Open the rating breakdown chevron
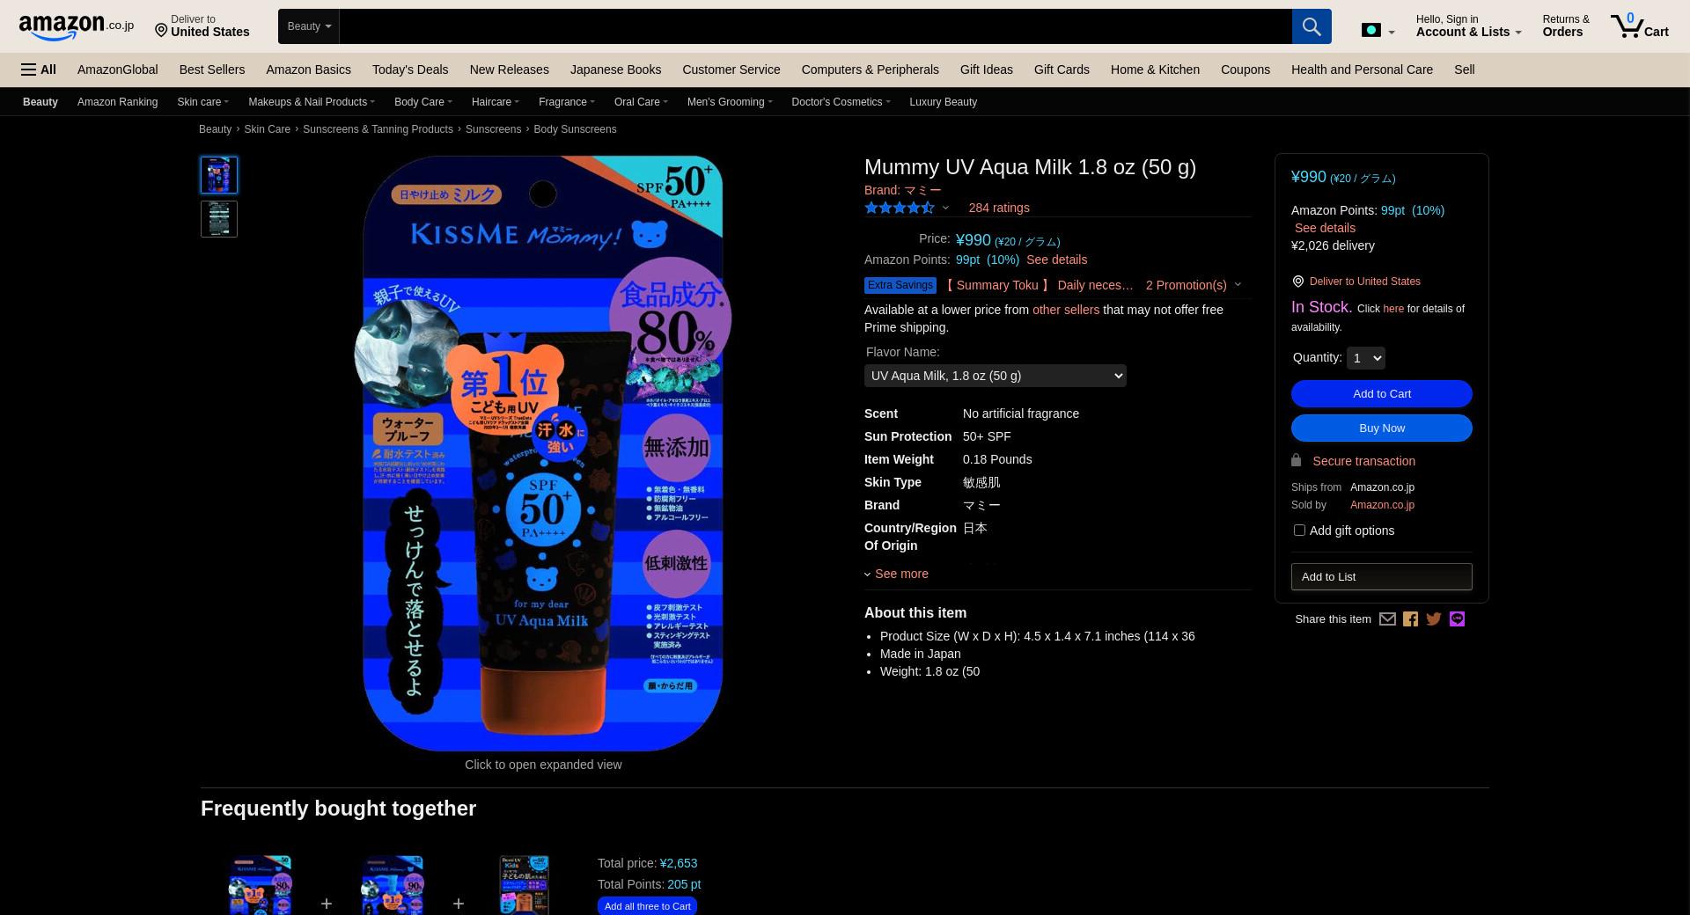The image size is (1690, 915). pyautogui.click(x=945, y=208)
